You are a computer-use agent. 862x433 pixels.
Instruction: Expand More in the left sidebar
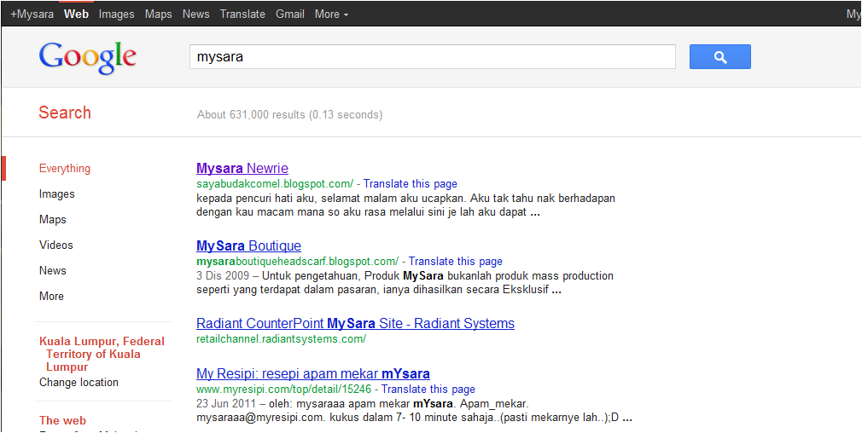coord(51,296)
